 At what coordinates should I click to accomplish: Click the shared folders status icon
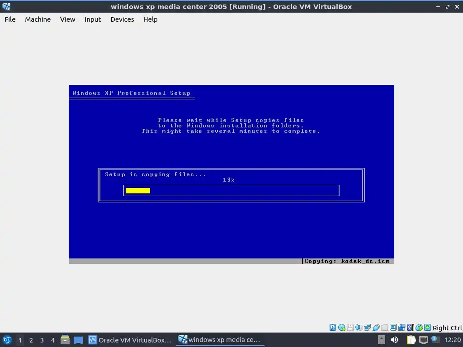coord(385,328)
